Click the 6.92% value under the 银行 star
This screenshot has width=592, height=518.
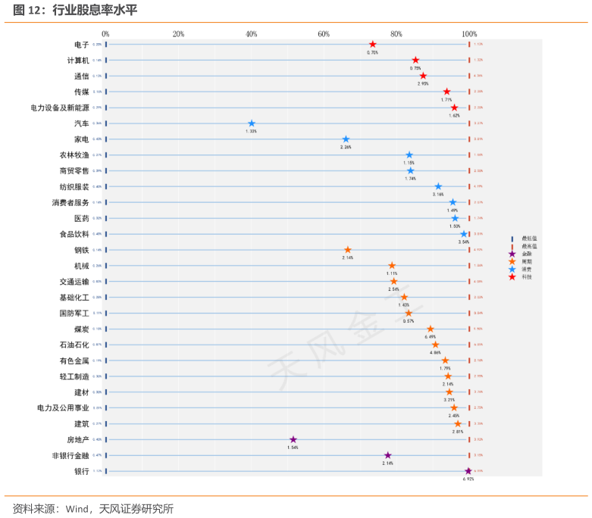pos(468,479)
